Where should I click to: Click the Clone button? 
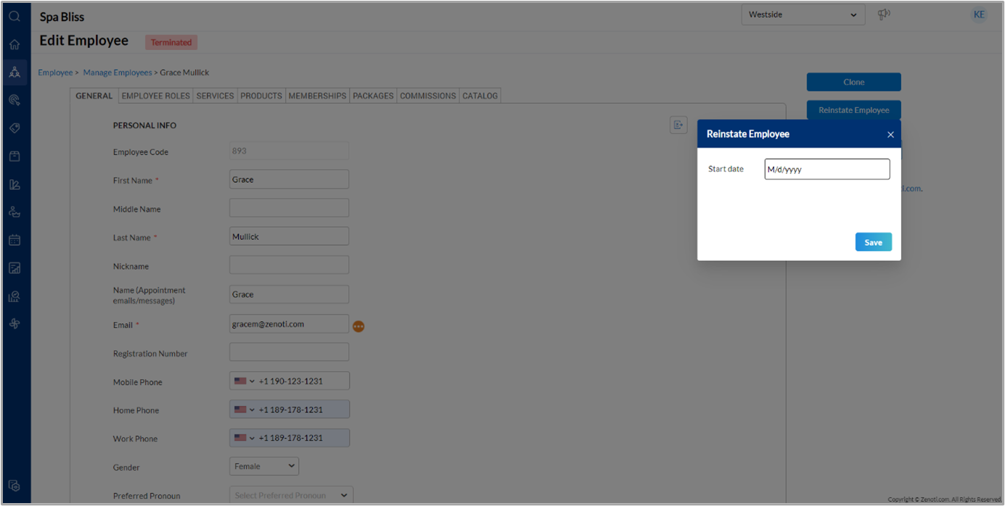coord(853,82)
